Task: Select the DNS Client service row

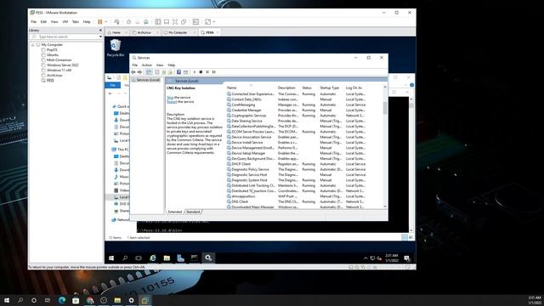Action: (296, 201)
